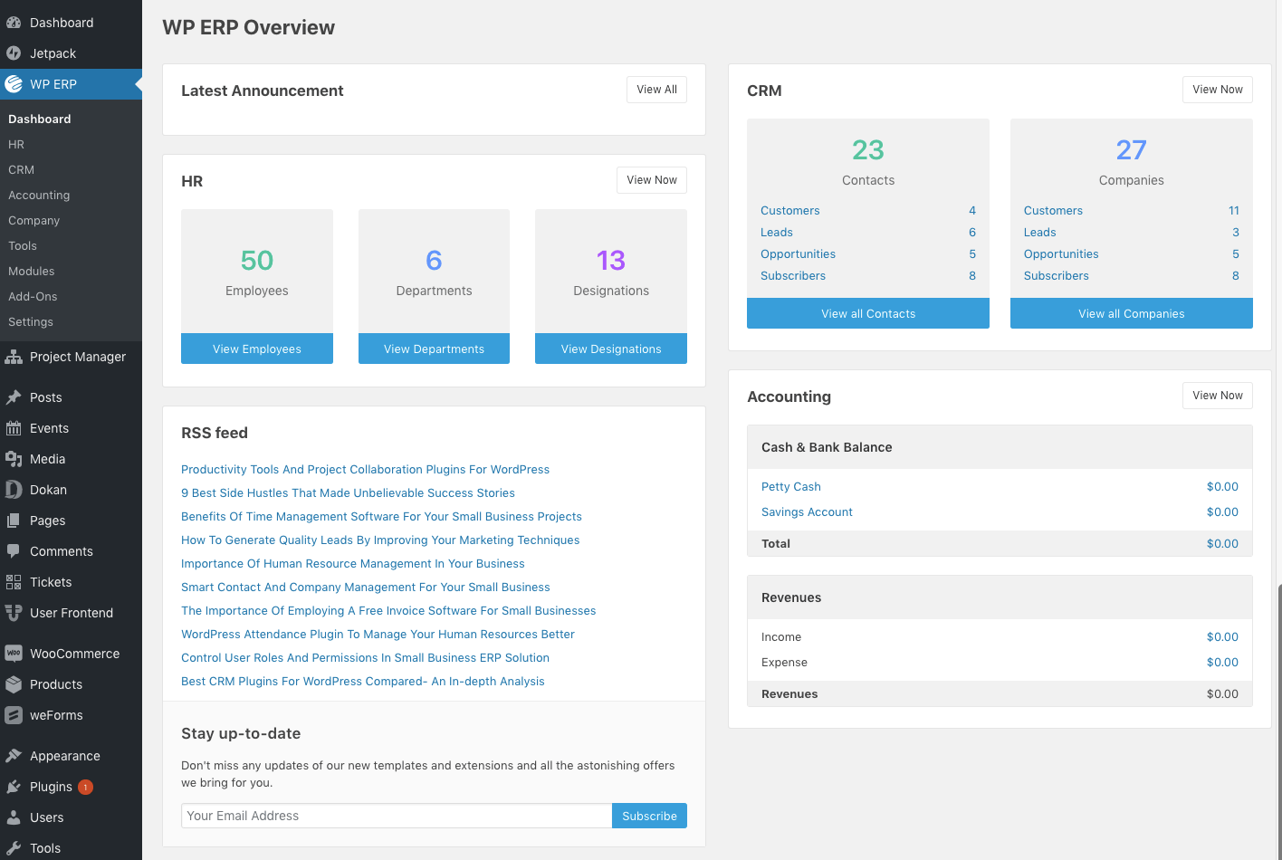Click the View all Companies button
The width and height of the screenshot is (1282, 860).
coord(1132,313)
